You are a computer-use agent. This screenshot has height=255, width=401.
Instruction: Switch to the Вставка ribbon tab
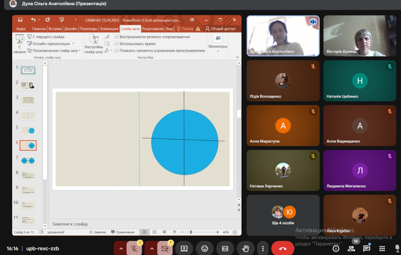tap(55, 29)
